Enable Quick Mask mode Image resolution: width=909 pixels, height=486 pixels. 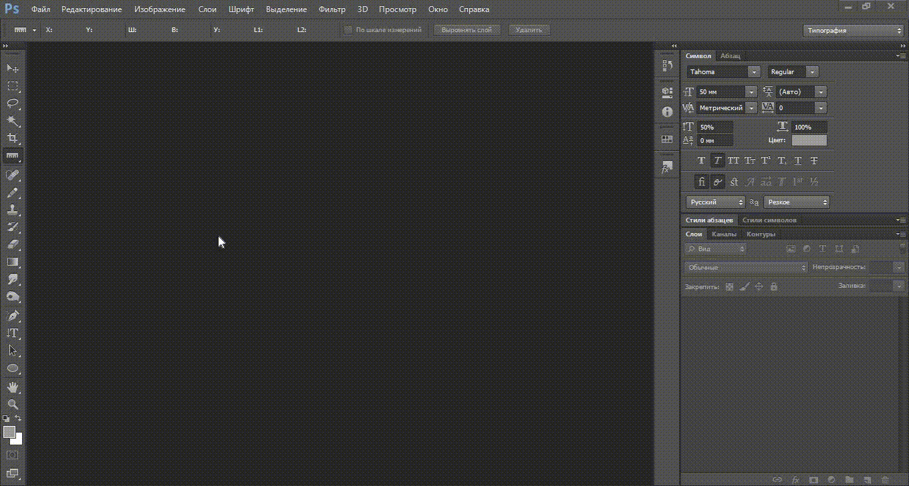tap(13, 455)
